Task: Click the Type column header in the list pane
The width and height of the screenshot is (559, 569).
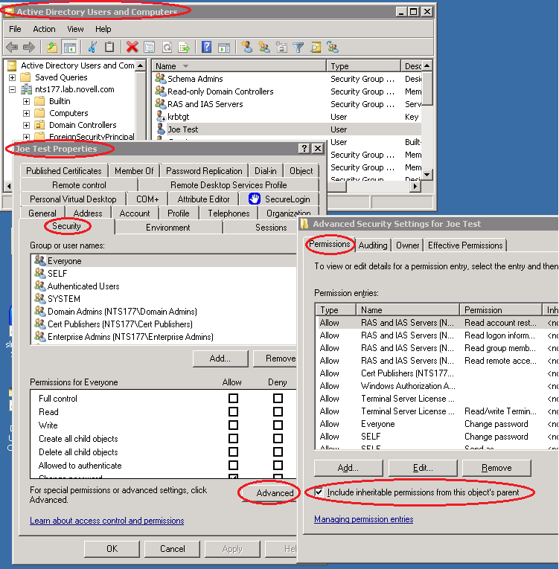Action: (x=363, y=66)
